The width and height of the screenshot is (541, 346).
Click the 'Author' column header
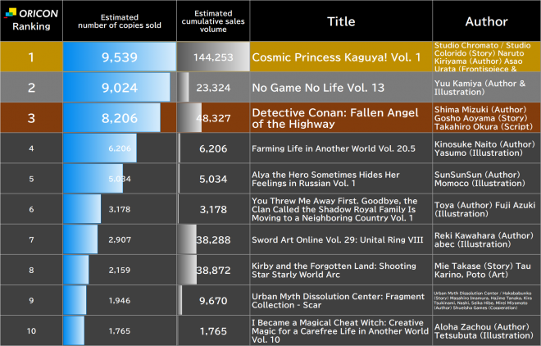coord(486,21)
